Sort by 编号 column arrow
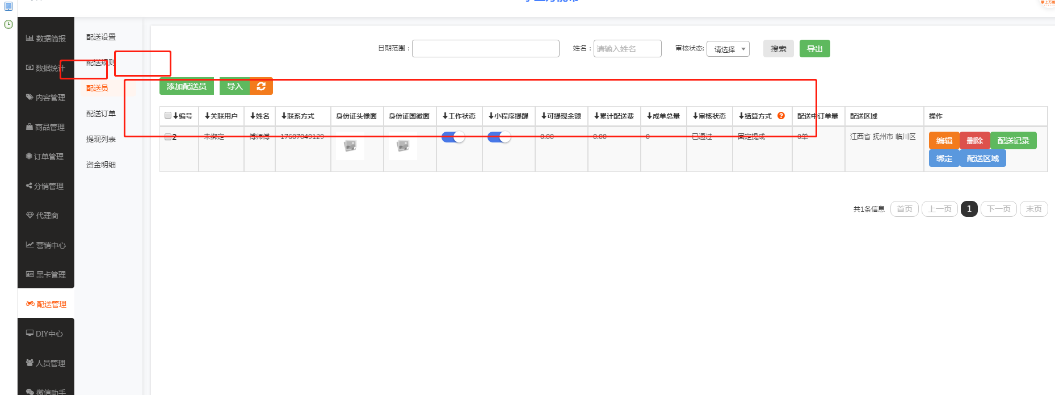The width and height of the screenshot is (1055, 395). (176, 116)
